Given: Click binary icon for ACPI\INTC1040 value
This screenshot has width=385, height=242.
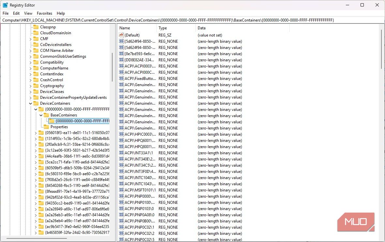Looking at the screenshot, I should pyautogui.click(x=121, y=177).
